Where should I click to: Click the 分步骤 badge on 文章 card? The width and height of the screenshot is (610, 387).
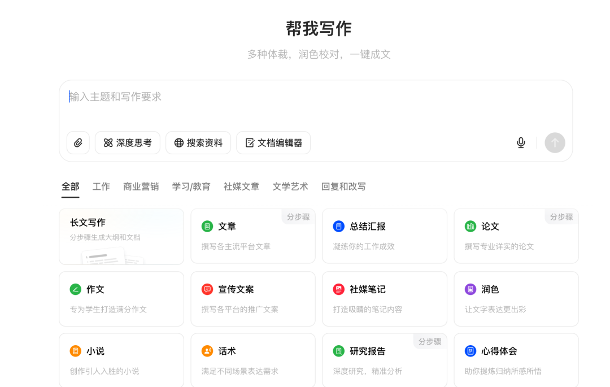coord(298,217)
